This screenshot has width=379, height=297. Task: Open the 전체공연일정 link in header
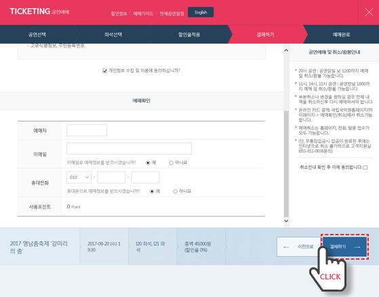(172, 14)
